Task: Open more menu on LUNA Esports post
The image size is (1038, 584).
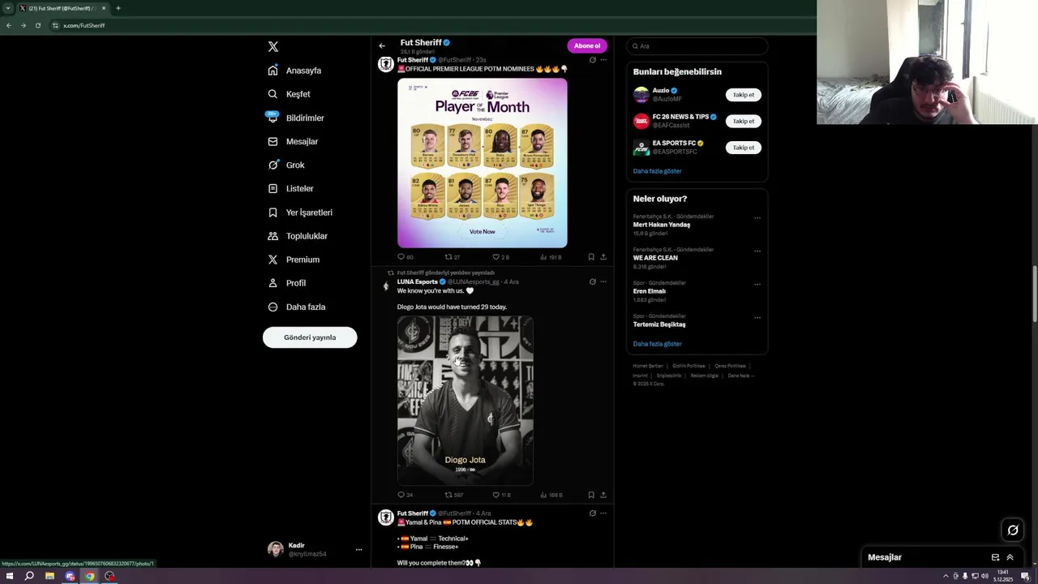Action: click(x=603, y=281)
